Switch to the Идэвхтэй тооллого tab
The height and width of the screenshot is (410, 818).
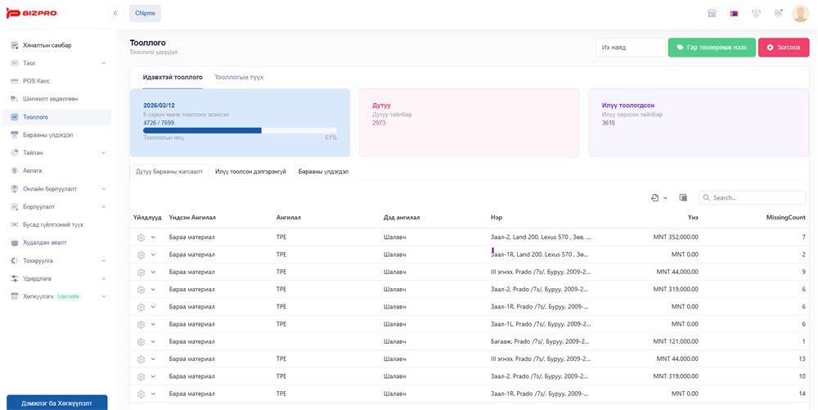pos(173,77)
